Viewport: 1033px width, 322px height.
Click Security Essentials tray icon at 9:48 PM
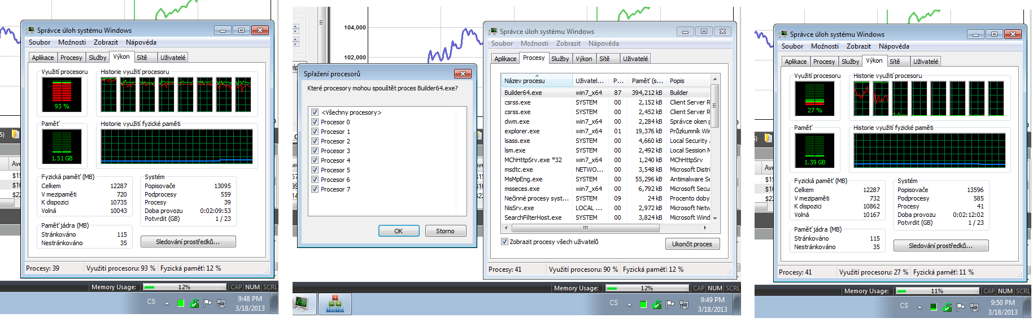click(194, 303)
